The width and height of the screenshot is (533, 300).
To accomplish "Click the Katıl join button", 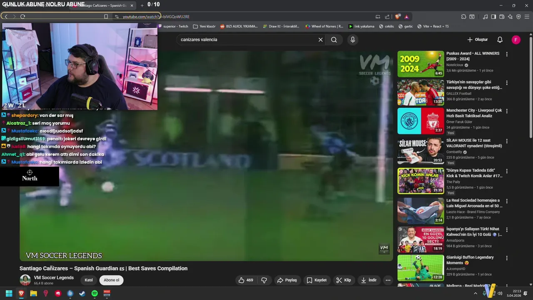I will click(89, 280).
